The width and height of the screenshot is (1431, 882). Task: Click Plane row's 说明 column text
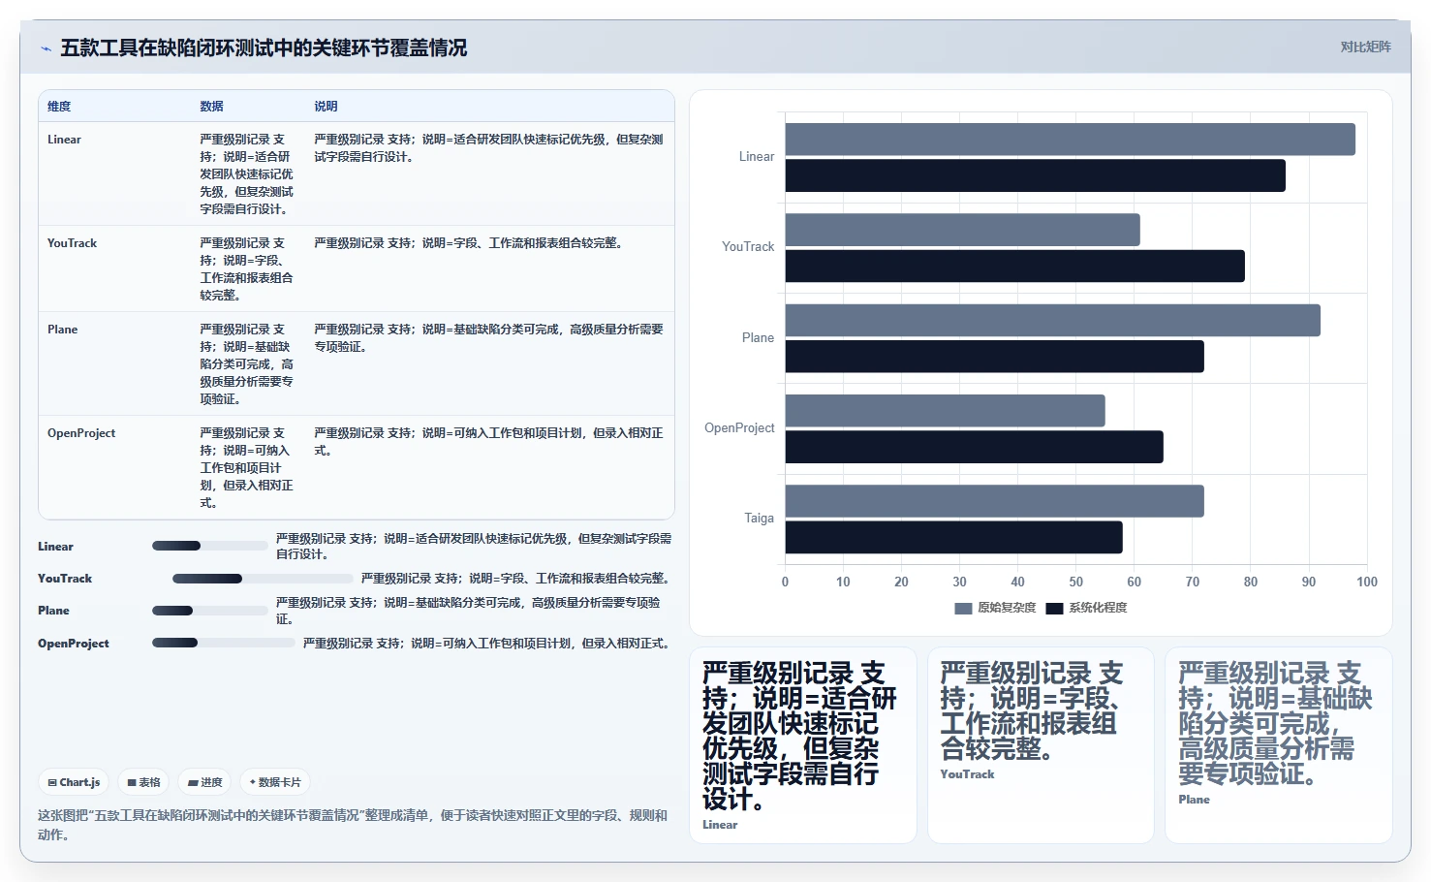488,338
